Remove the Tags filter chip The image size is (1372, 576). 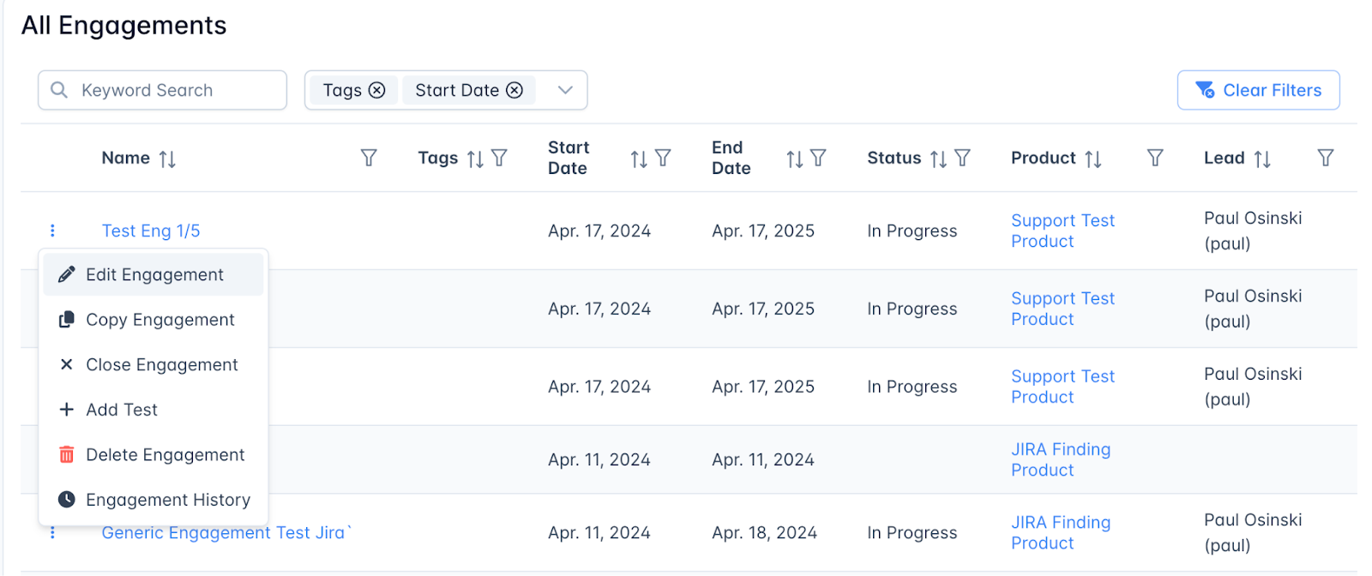pyautogui.click(x=377, y=90)
